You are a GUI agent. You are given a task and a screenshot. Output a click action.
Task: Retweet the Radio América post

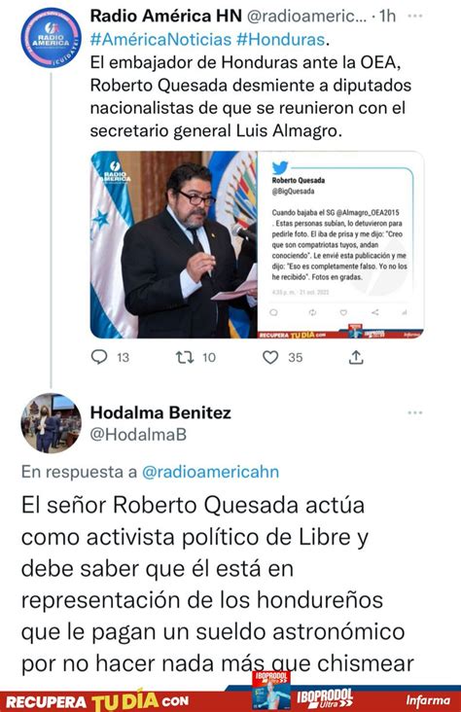[x=185, y=357]
